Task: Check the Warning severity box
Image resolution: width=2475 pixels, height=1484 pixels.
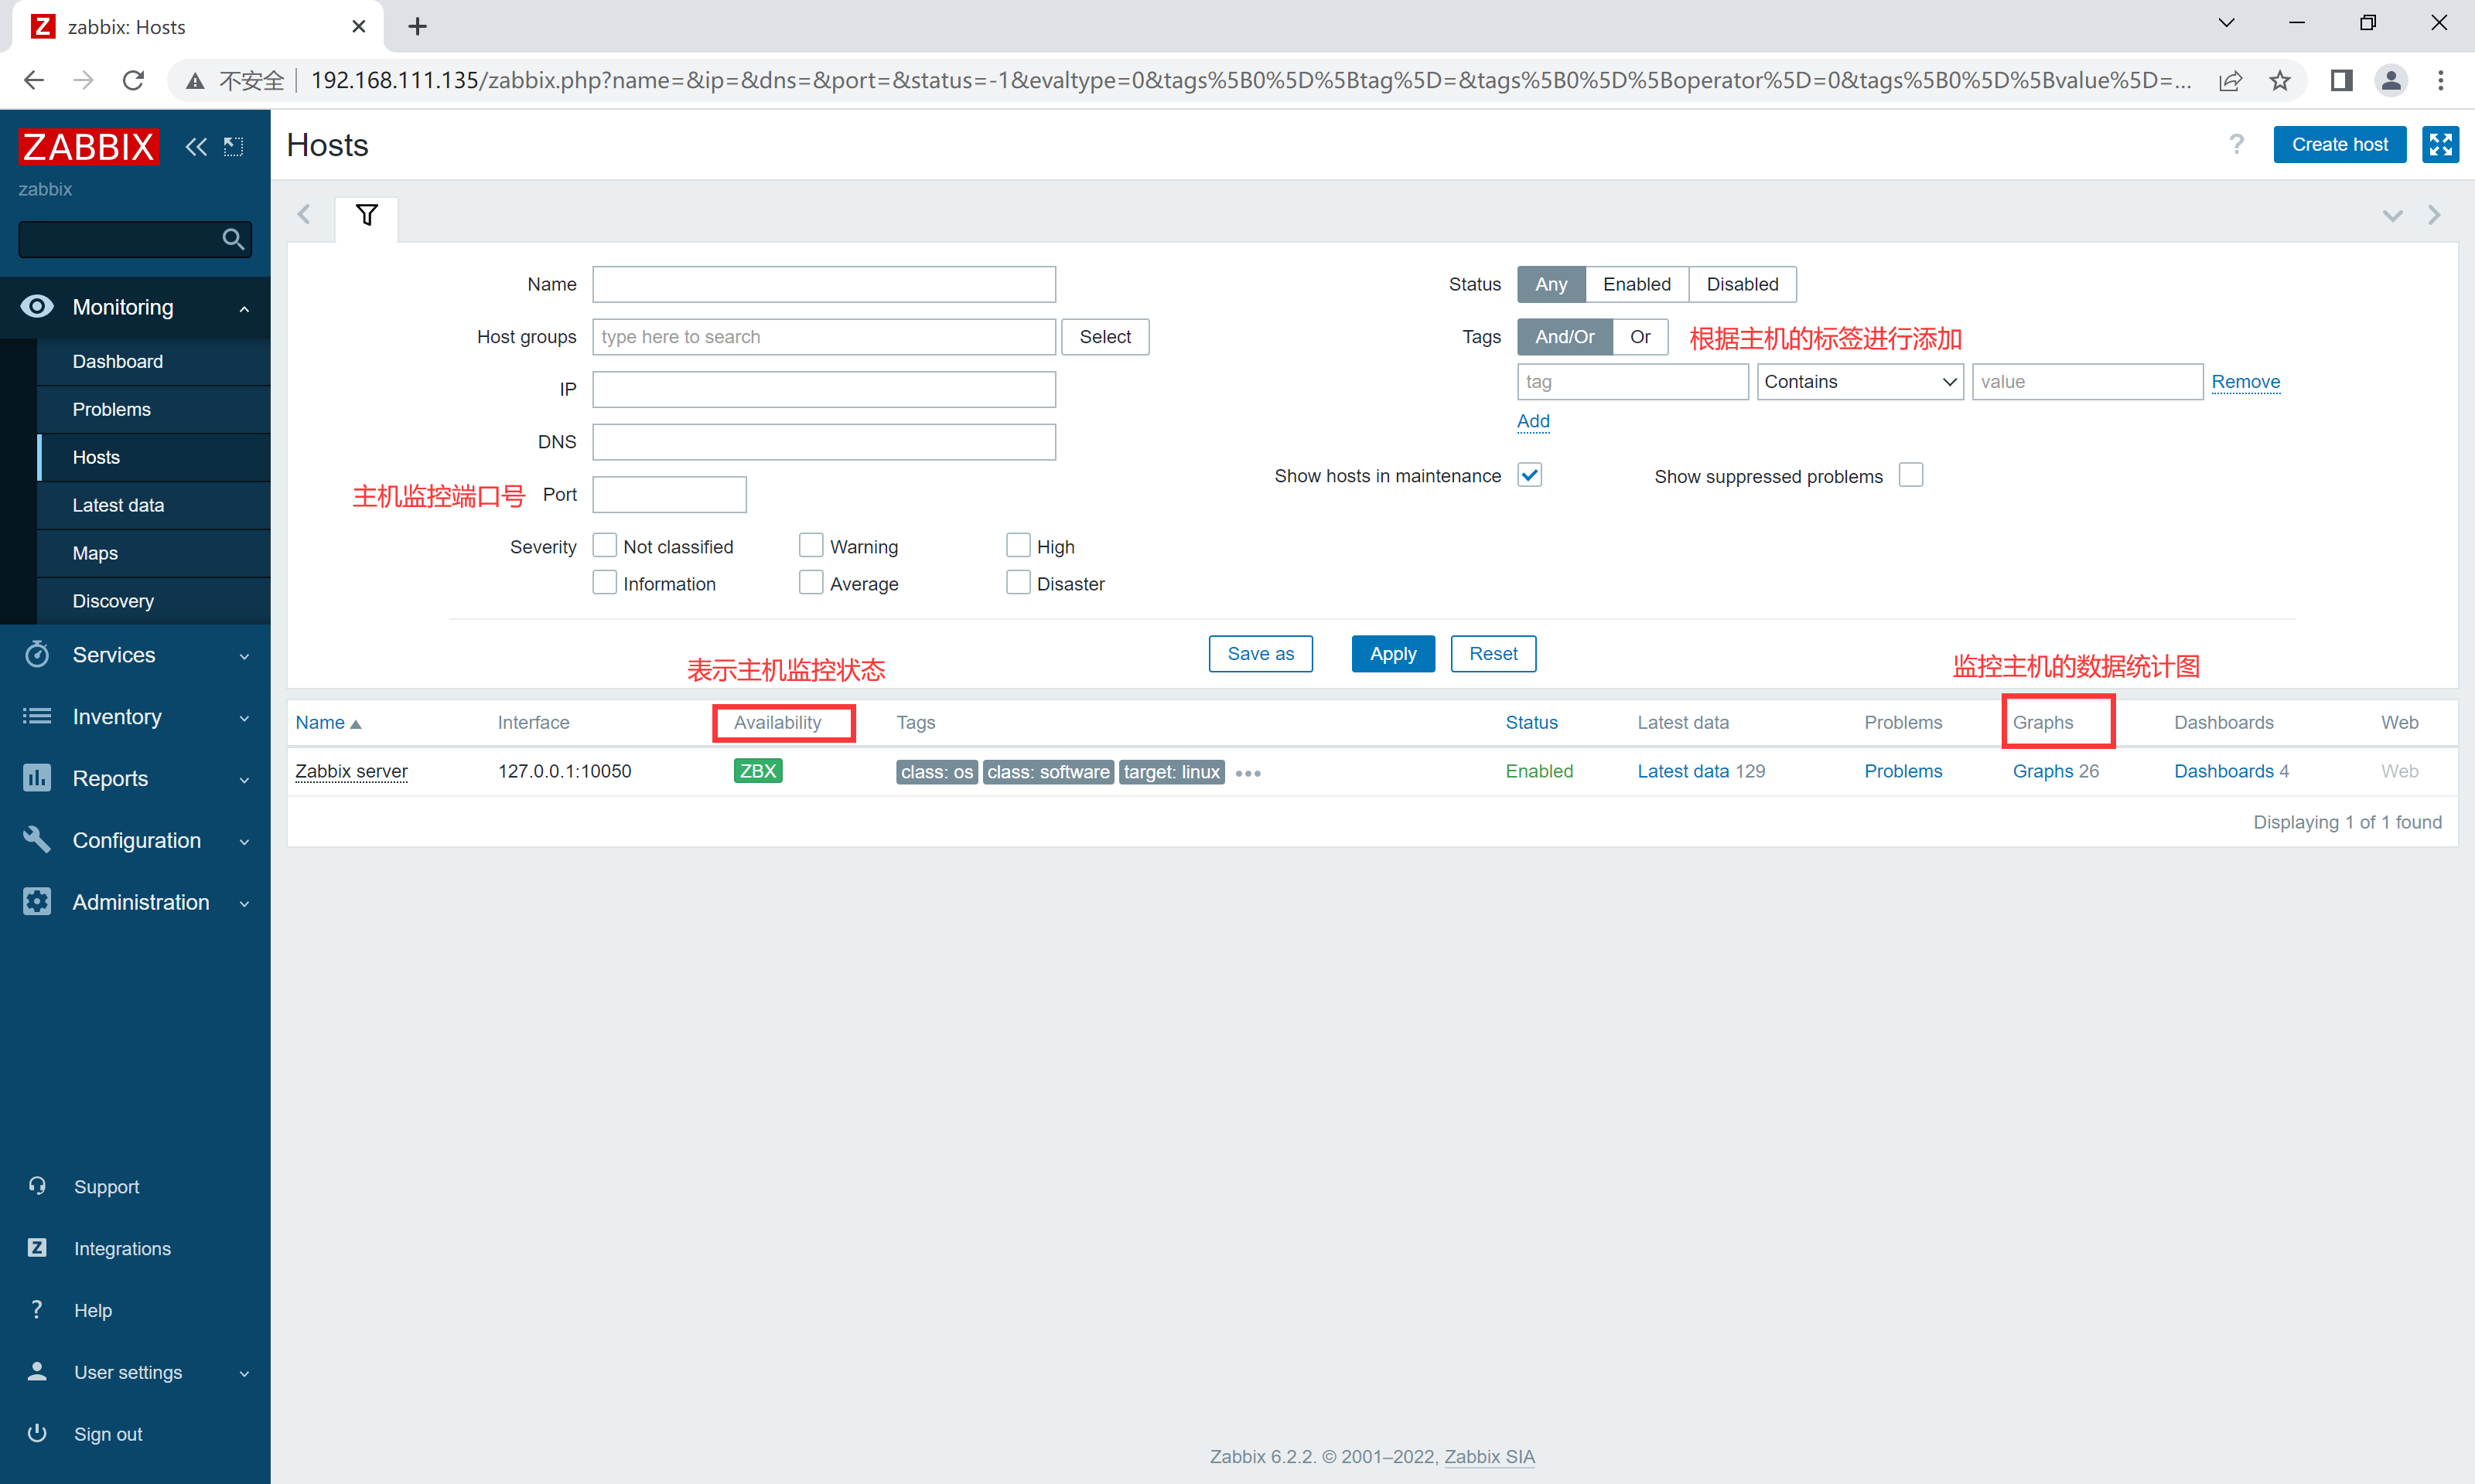Action: point(811,545)
